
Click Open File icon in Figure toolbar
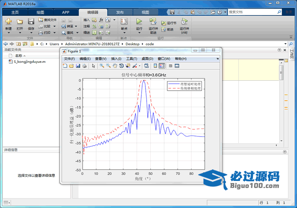coord(71,66)
